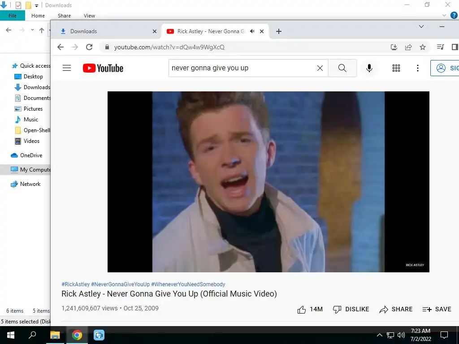Image resolution: width=459 pixels, height=344 pixels.
Task: View site information via lock icon
Action: click(107, 47)
